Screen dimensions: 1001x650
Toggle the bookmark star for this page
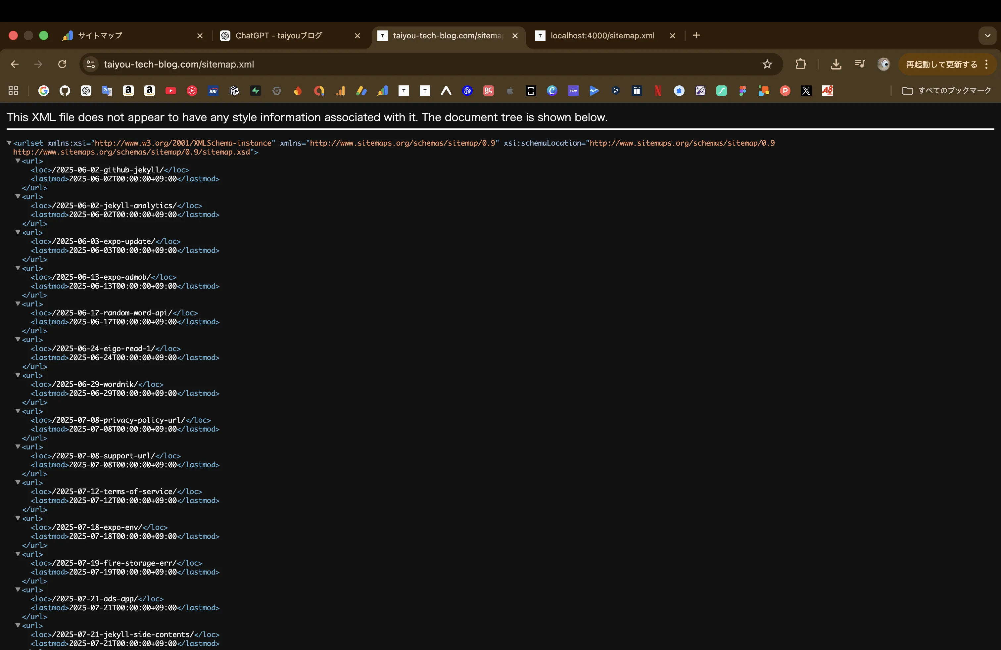coord(767,64)
